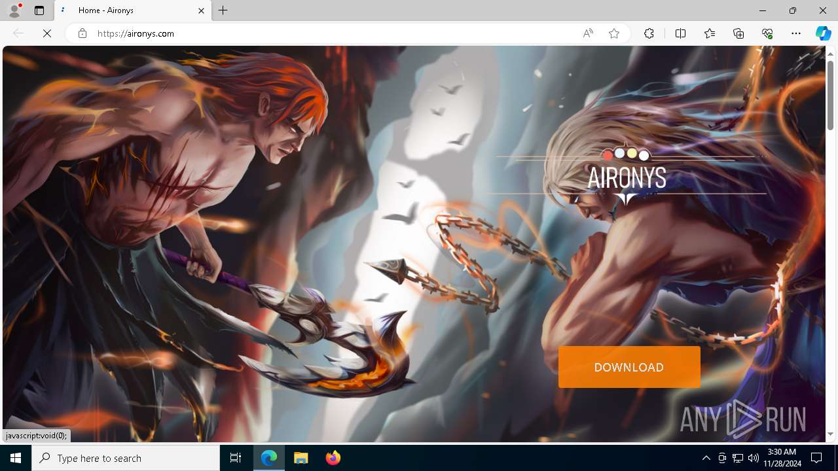Open Browser essentials icon
The width and height of the screenshot is (838, 471).
[767, 33]
